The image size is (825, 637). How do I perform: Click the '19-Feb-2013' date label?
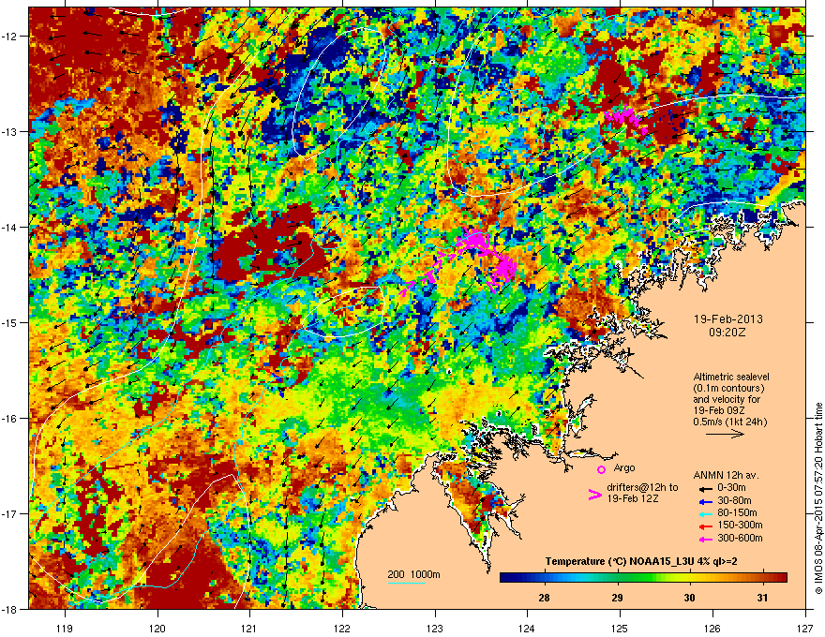pos(728,319)
